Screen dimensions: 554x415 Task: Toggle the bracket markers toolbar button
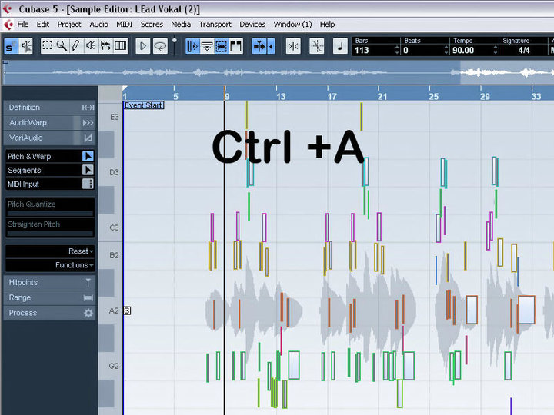click(235, 46)
